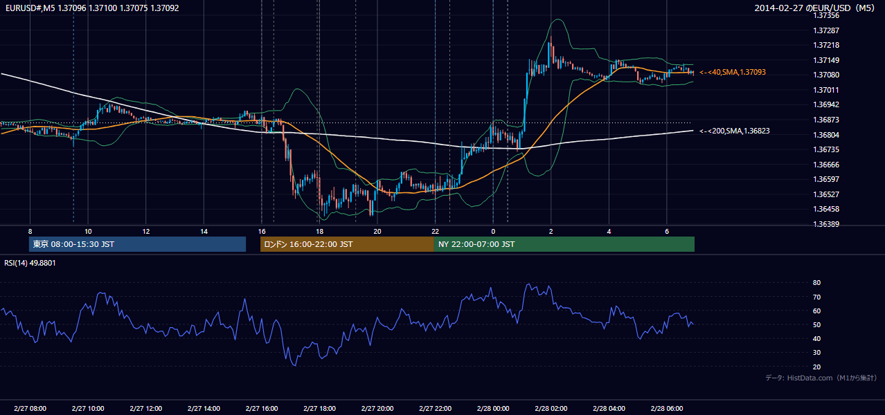Click the RSI scale value 70

point(816,297)
